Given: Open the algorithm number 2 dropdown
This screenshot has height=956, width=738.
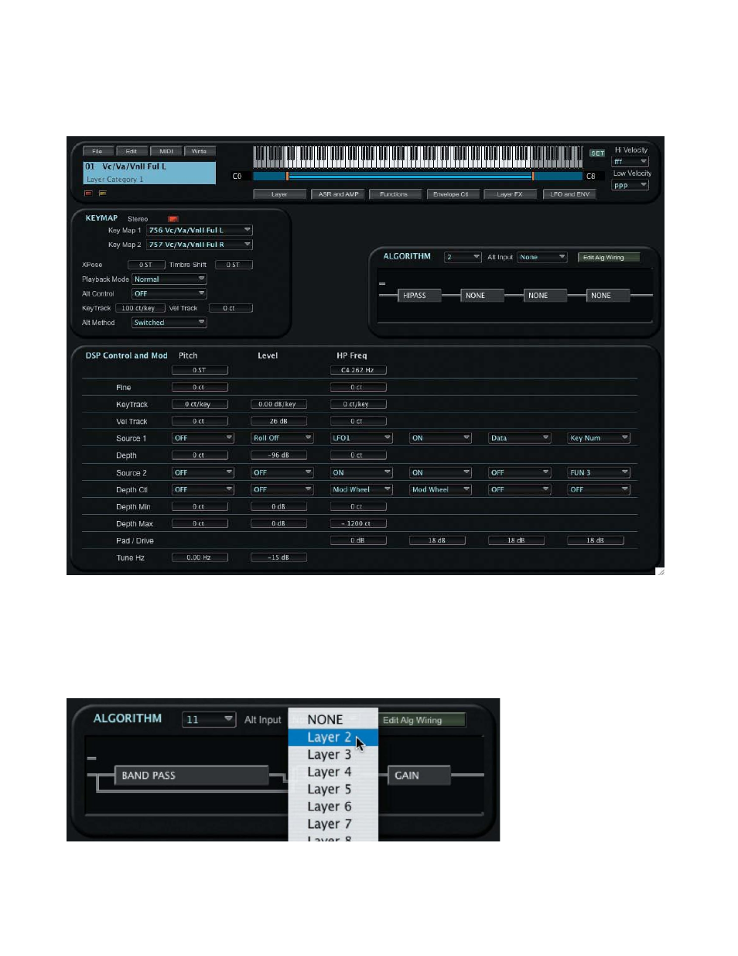Looking at the screenshot, I should 463,257.
